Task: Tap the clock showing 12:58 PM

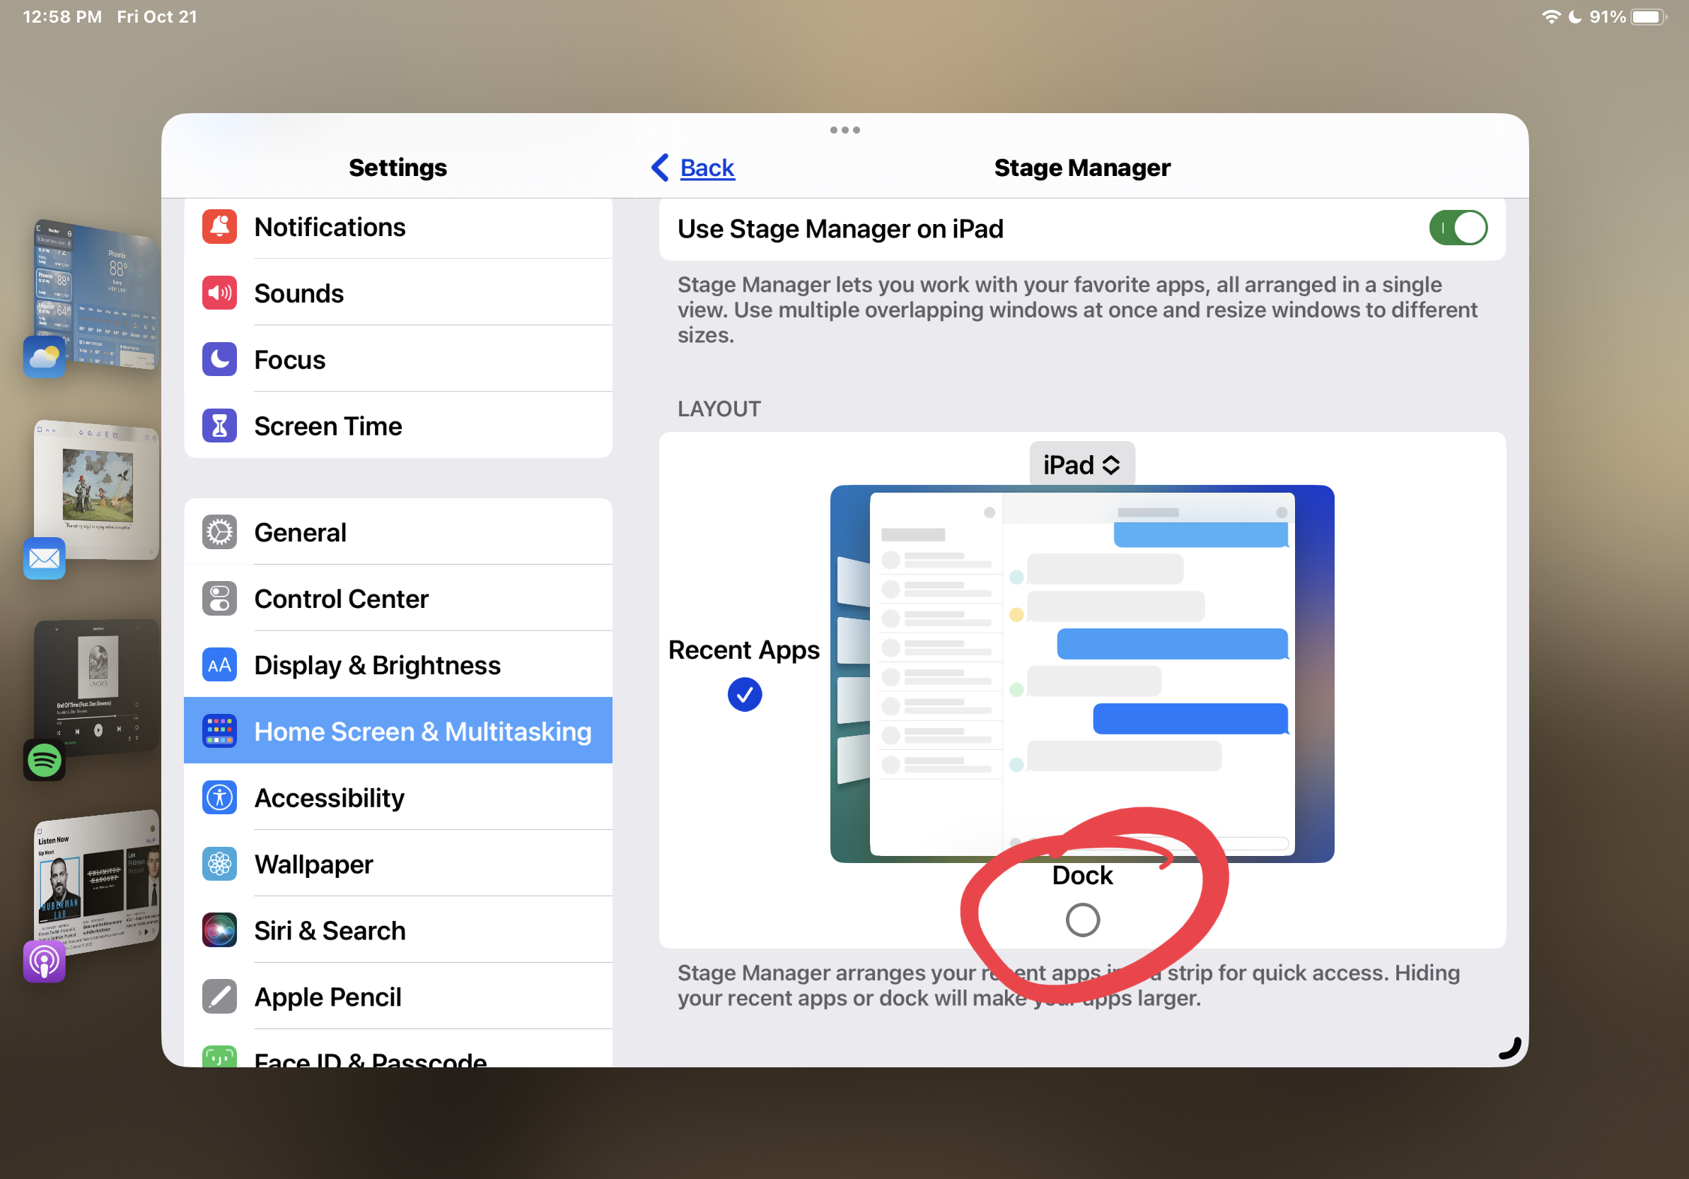Action: tap(62, 16)
